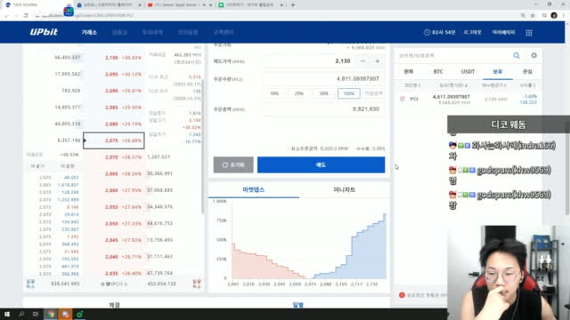Open the market list settings gear
The height and width of the screenshot is (320, 570).
click(x=533, y=55)
